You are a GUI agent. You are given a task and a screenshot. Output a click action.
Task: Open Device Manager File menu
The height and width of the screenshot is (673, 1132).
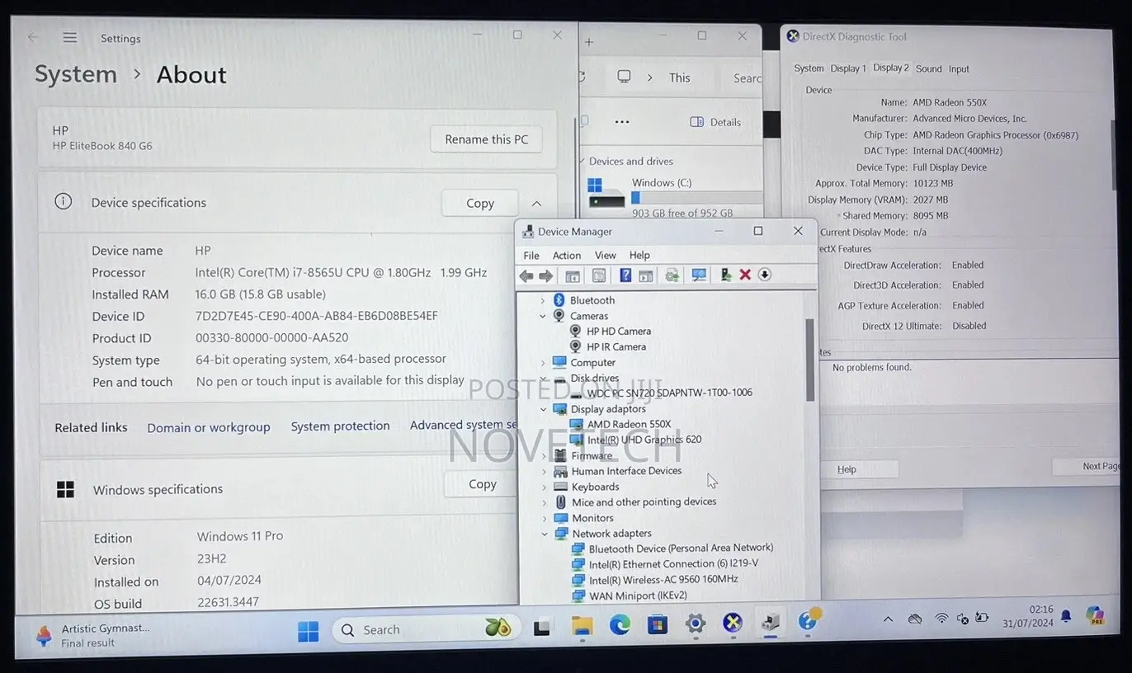coord(531,255)
